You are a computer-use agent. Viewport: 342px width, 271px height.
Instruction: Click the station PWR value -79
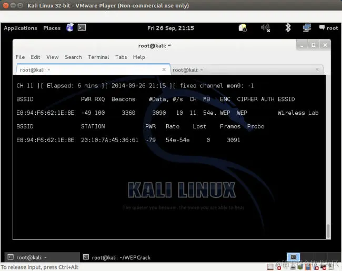tap(150, 140)
